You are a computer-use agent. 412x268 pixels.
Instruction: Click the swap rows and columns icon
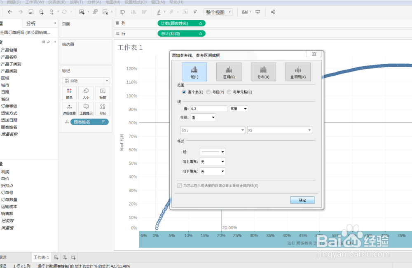(x=123, y=12)
